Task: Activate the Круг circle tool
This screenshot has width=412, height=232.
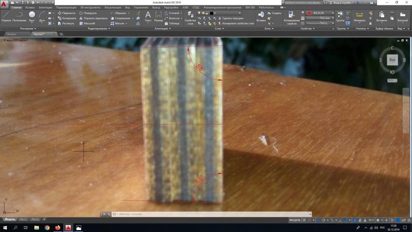Action: click(32, 16)
